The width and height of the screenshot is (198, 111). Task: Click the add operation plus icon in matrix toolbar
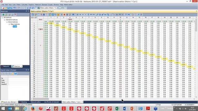point(80,14)
